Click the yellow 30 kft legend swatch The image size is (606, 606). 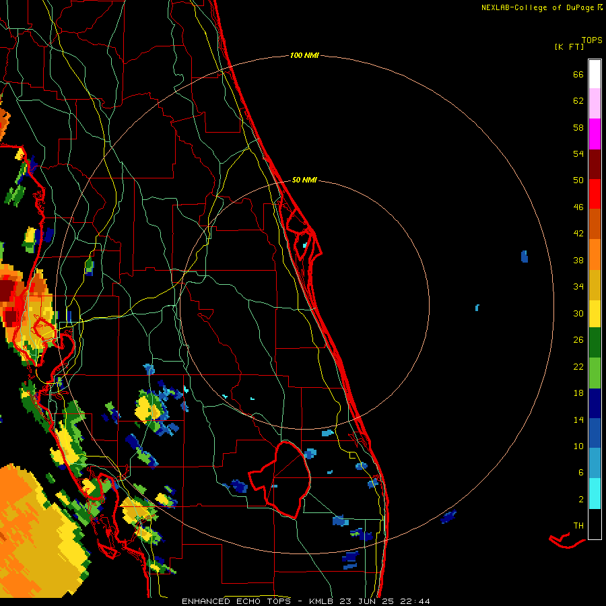pos(595,314)
